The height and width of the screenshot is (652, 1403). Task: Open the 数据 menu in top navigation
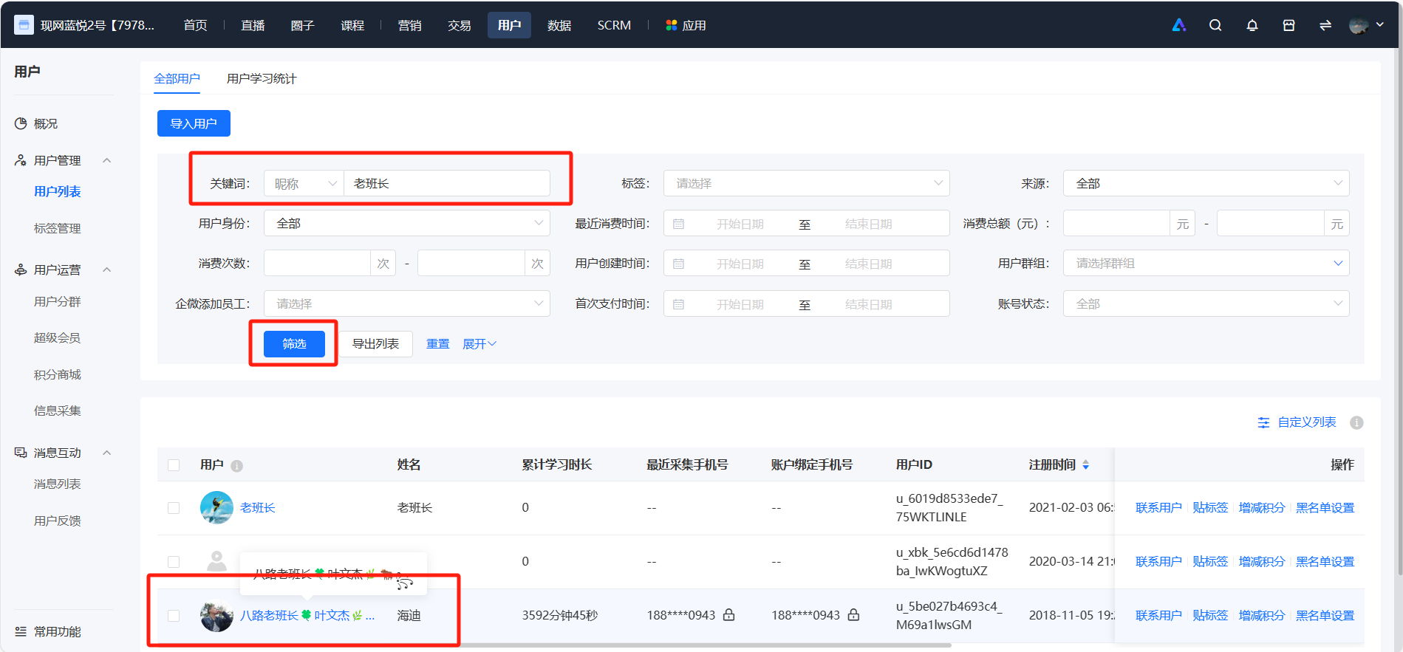(x=559, y=25)
